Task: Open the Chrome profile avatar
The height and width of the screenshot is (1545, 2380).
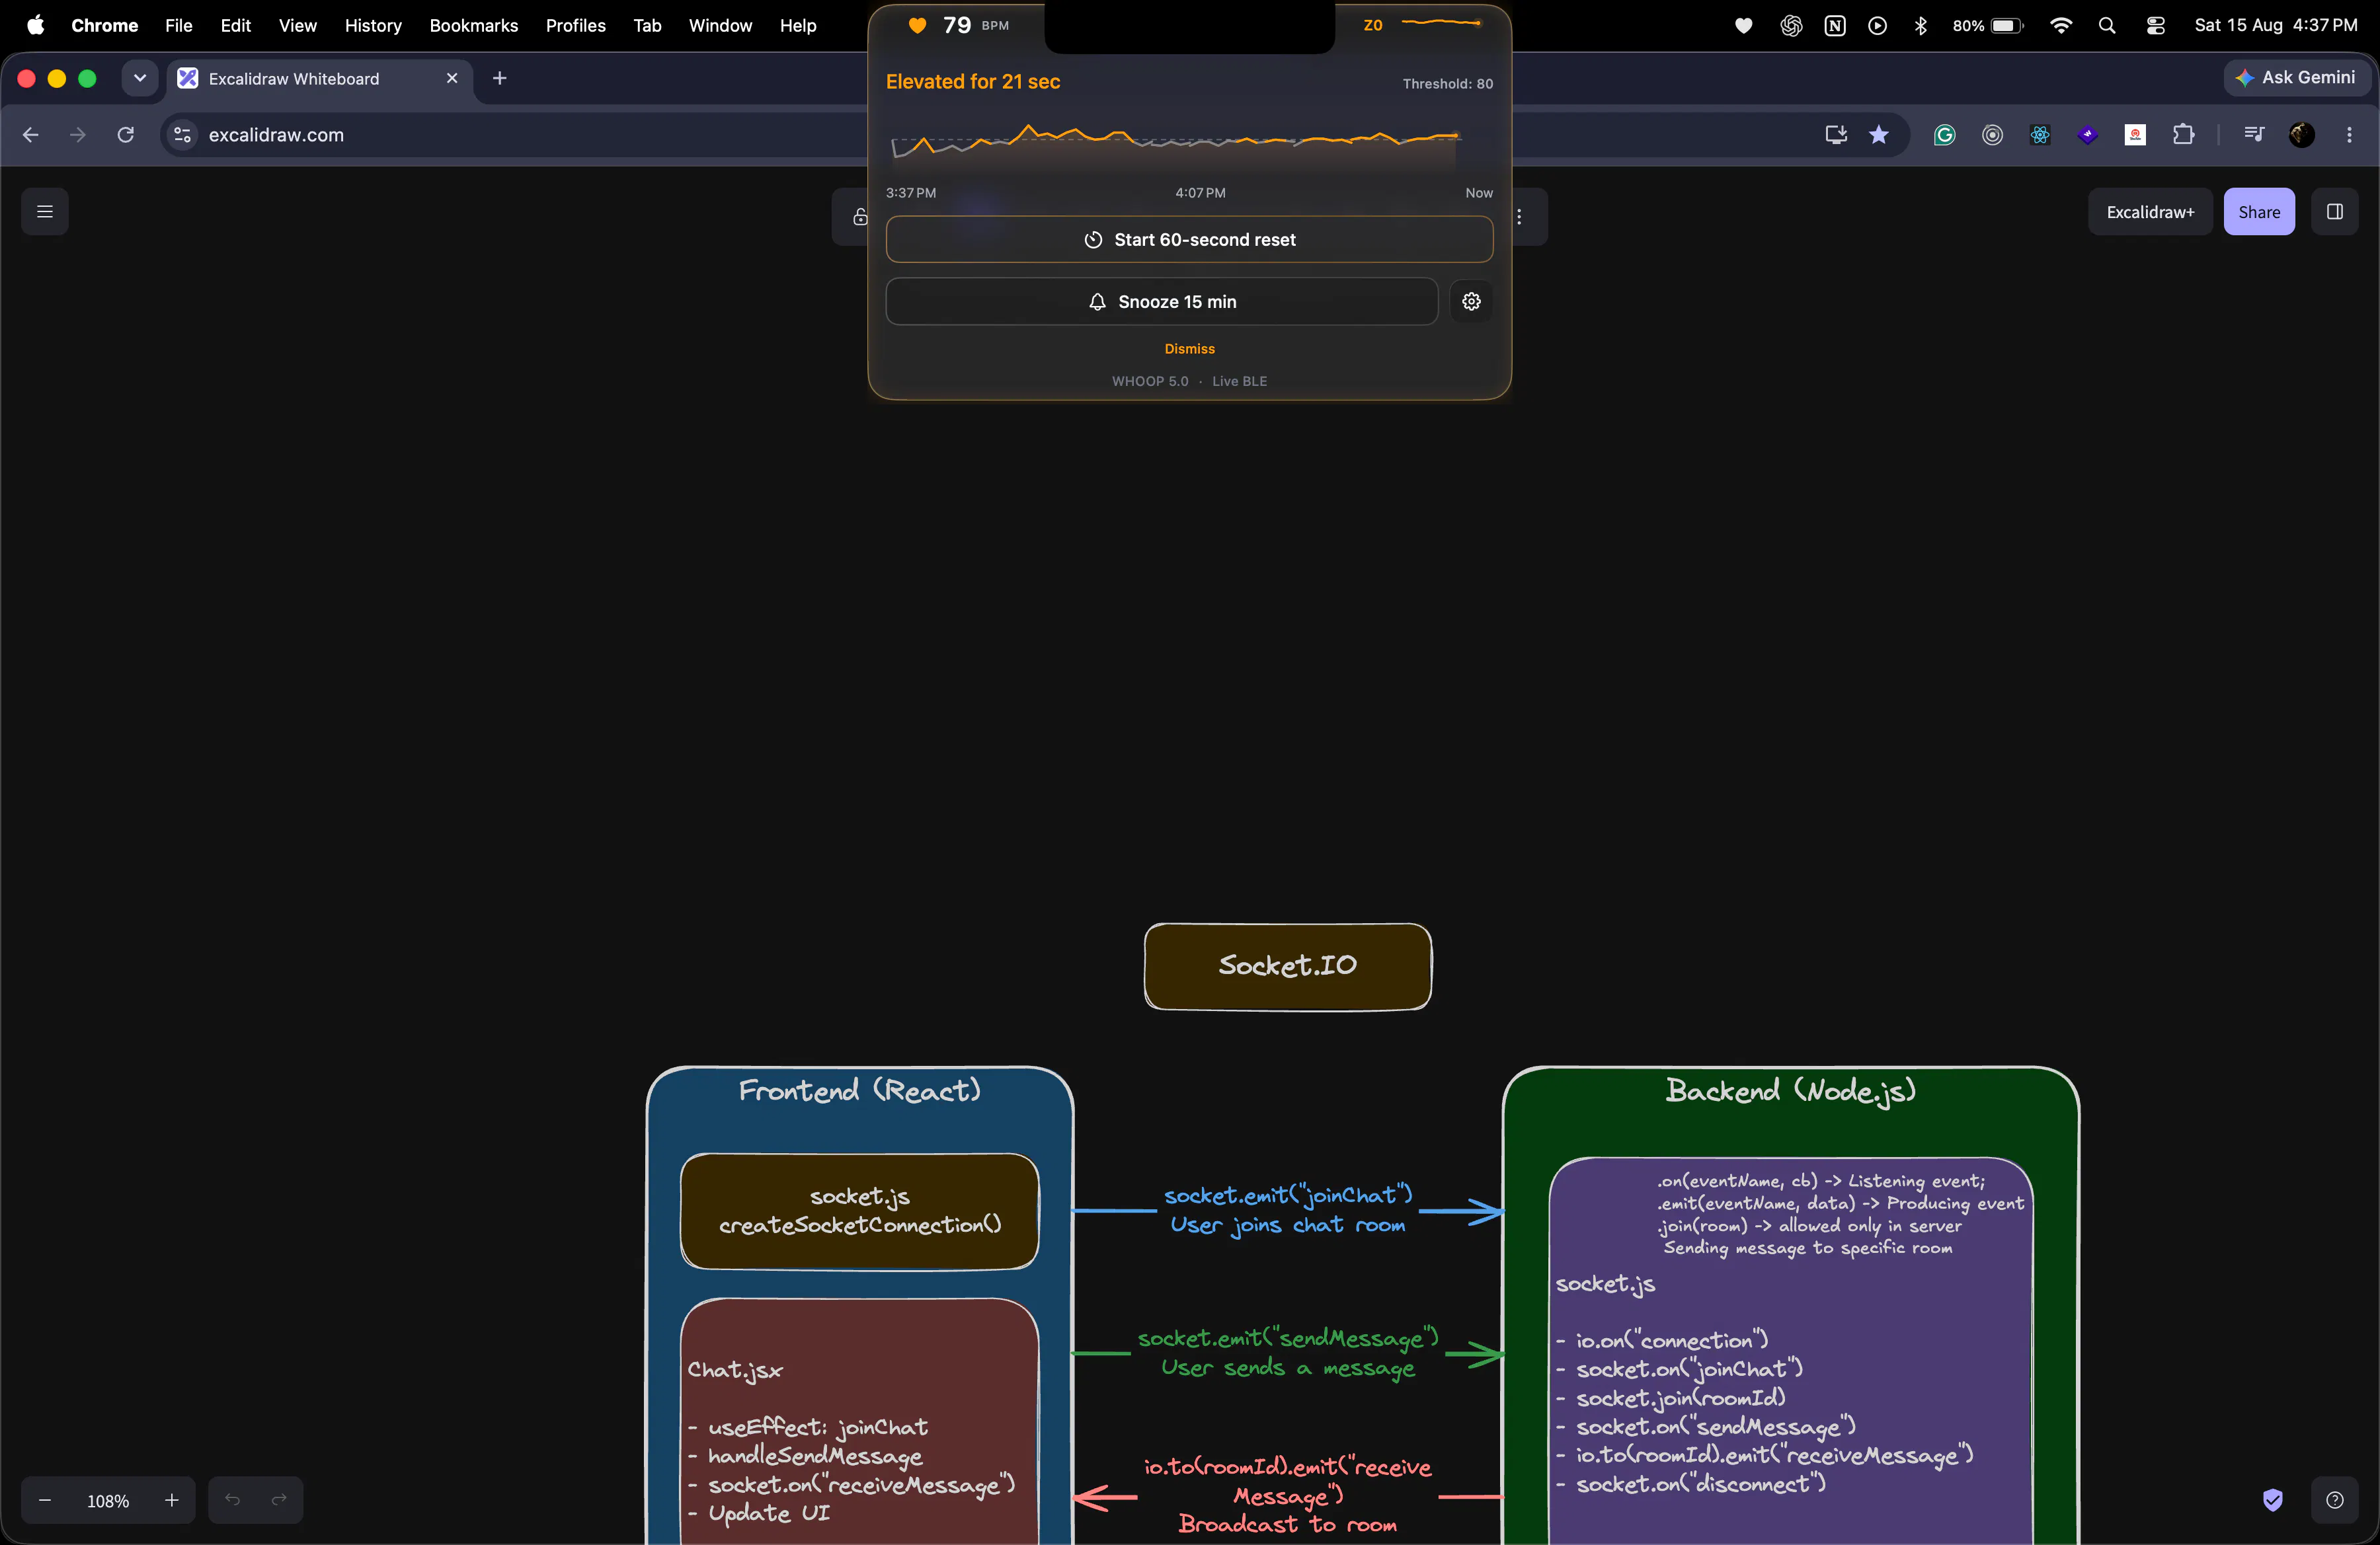Action: [x=2302, y=135]
